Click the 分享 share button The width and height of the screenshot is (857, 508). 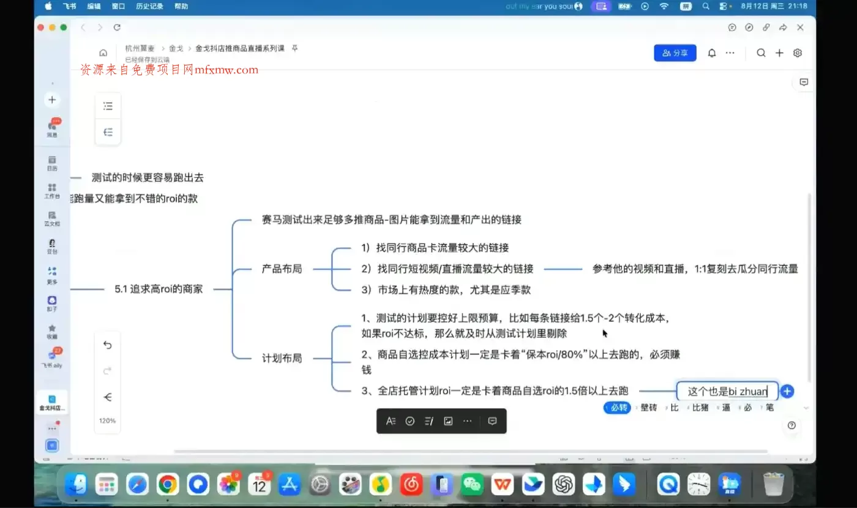click(675, 53)
